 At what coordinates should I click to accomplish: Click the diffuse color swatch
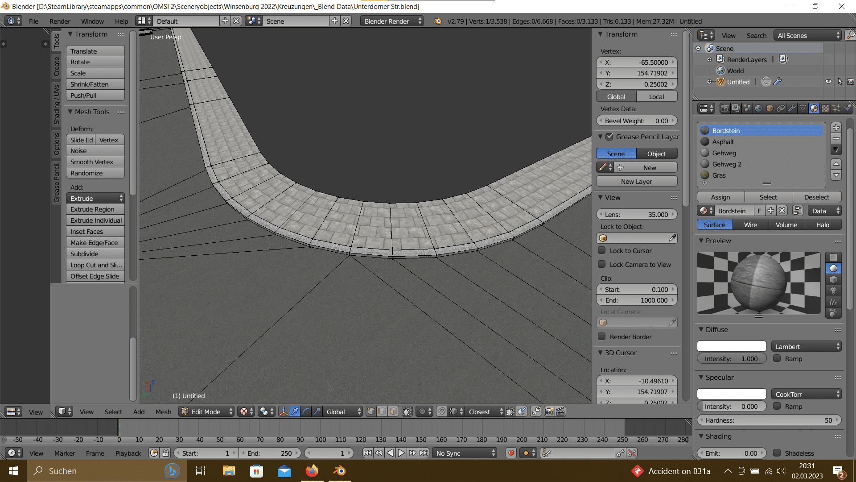click(x=731, y=346)
